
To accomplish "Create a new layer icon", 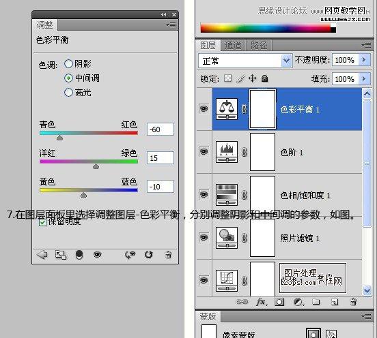I will coord(335,302).
